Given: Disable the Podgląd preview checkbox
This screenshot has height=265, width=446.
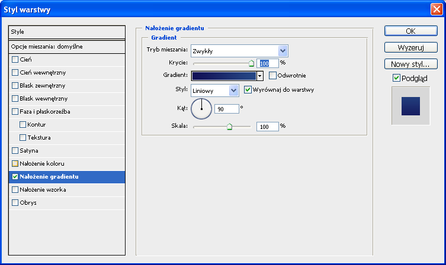Looking at the screenshot, I should tap(396, 78).
